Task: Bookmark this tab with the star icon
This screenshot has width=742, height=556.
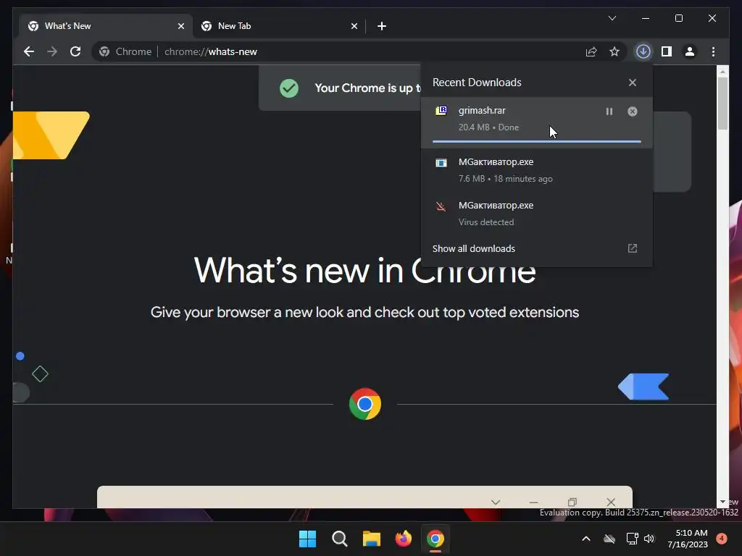Action: click(614, 51)
